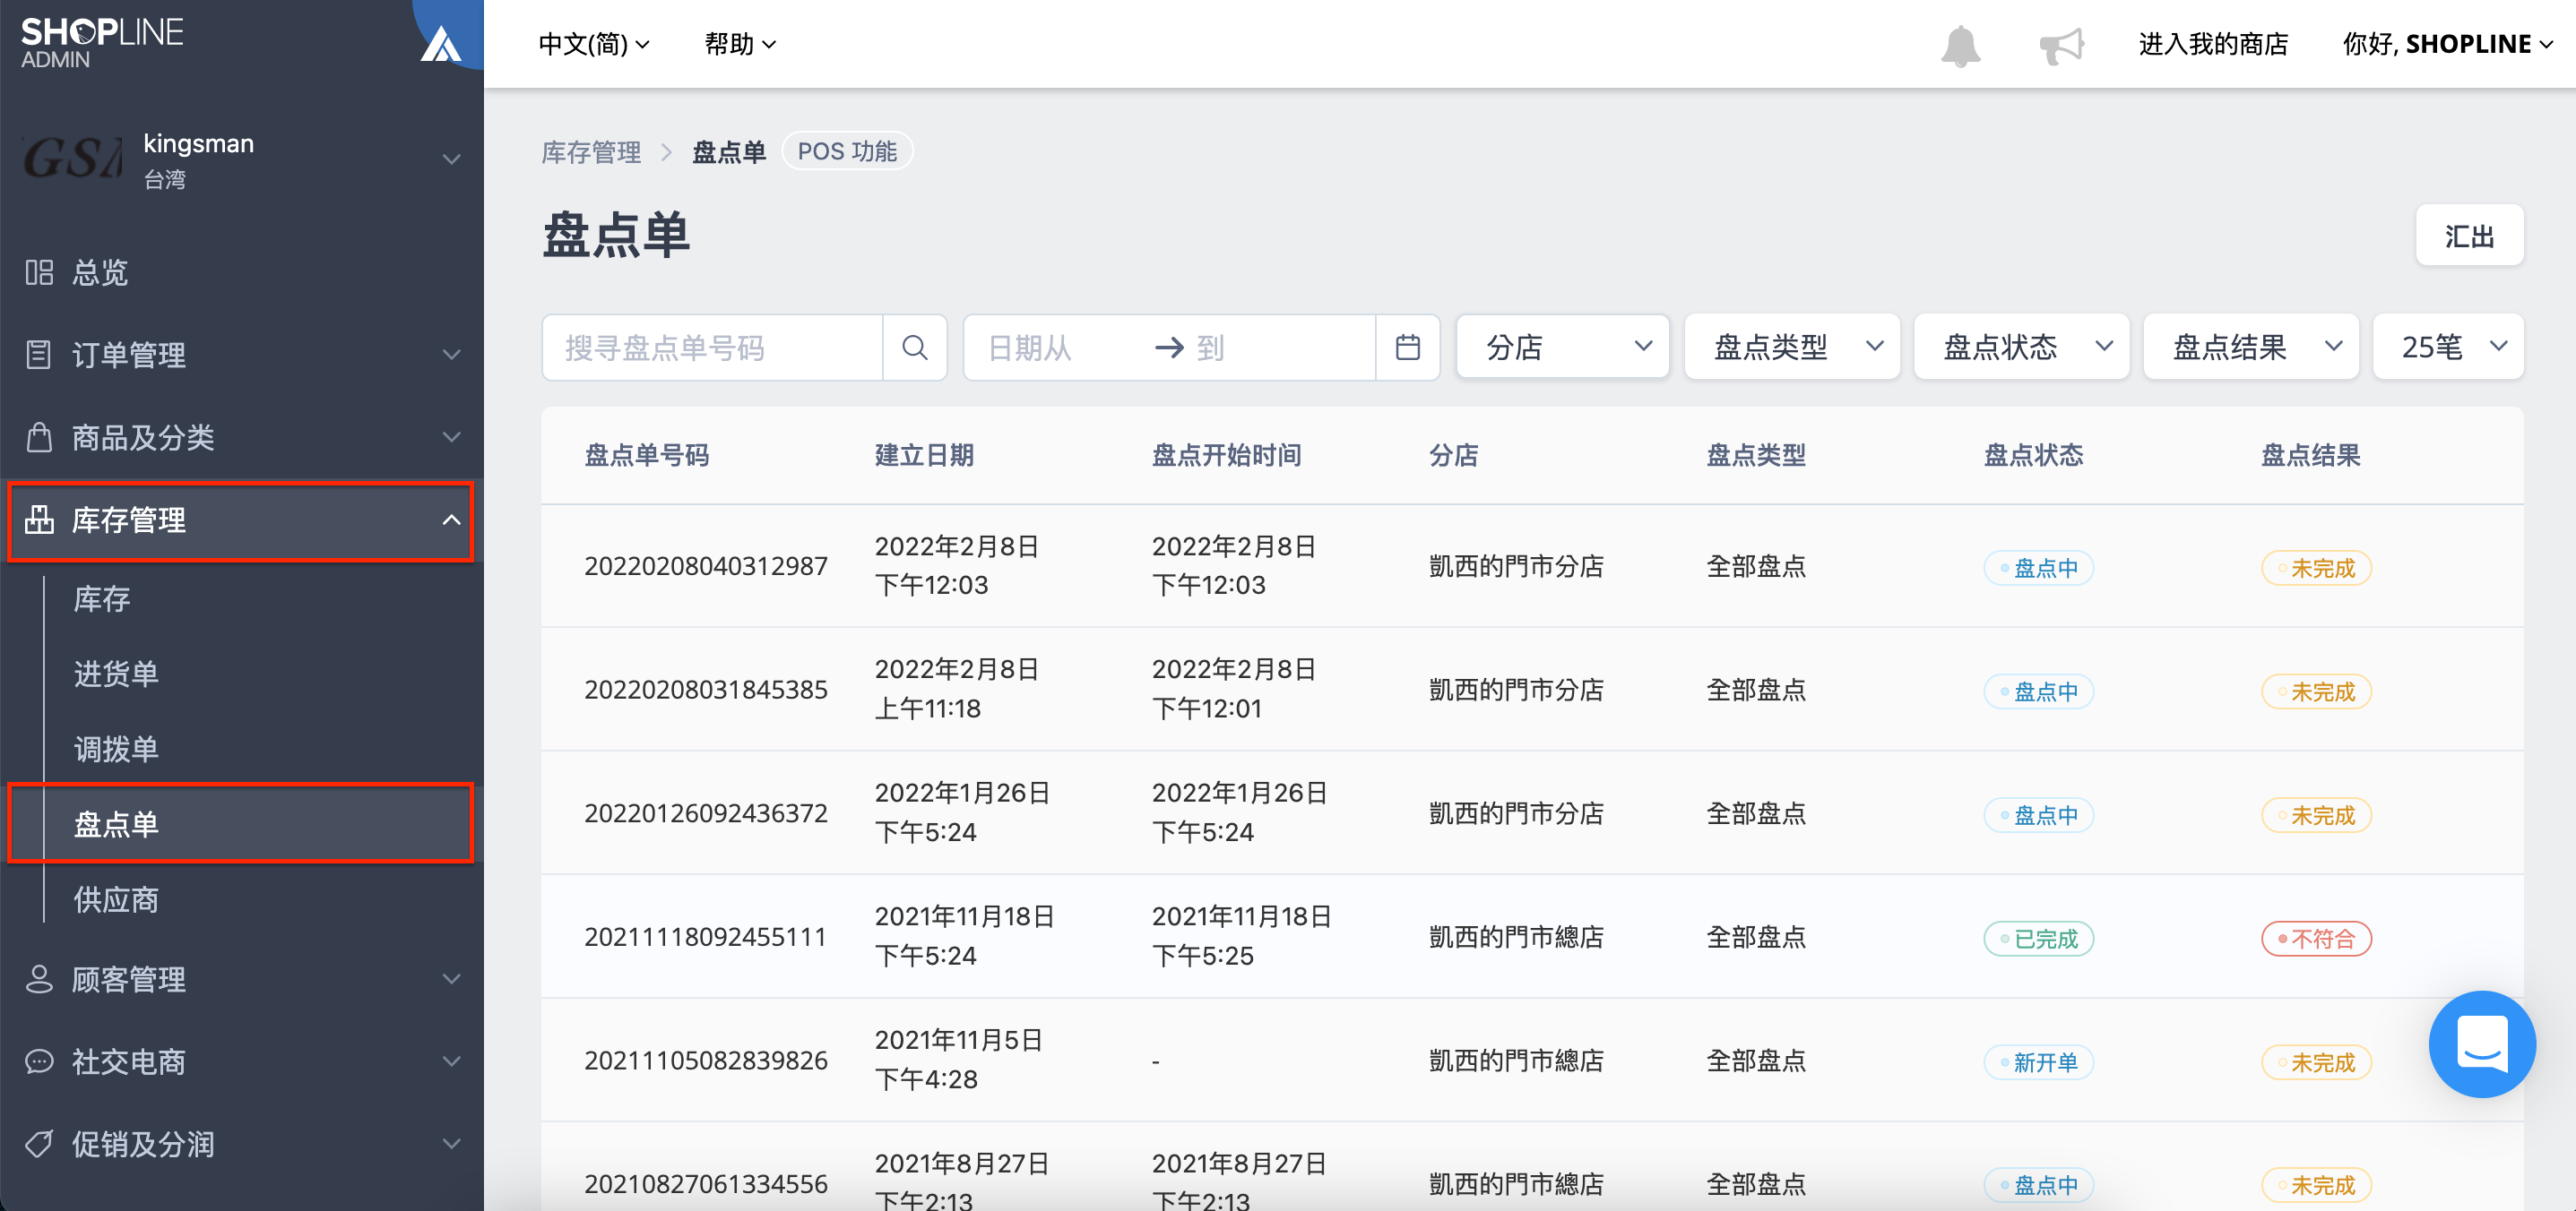The height and width of the screenshot is (1211, 2576).
Task: Open the date range calendar icon
Action: coord(1407,348)
